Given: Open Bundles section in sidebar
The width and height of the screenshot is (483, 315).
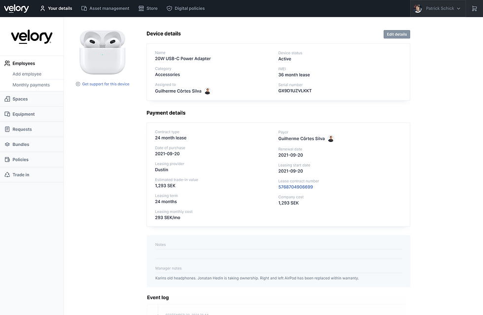Looking at the screenshot, I should (32, 144).
